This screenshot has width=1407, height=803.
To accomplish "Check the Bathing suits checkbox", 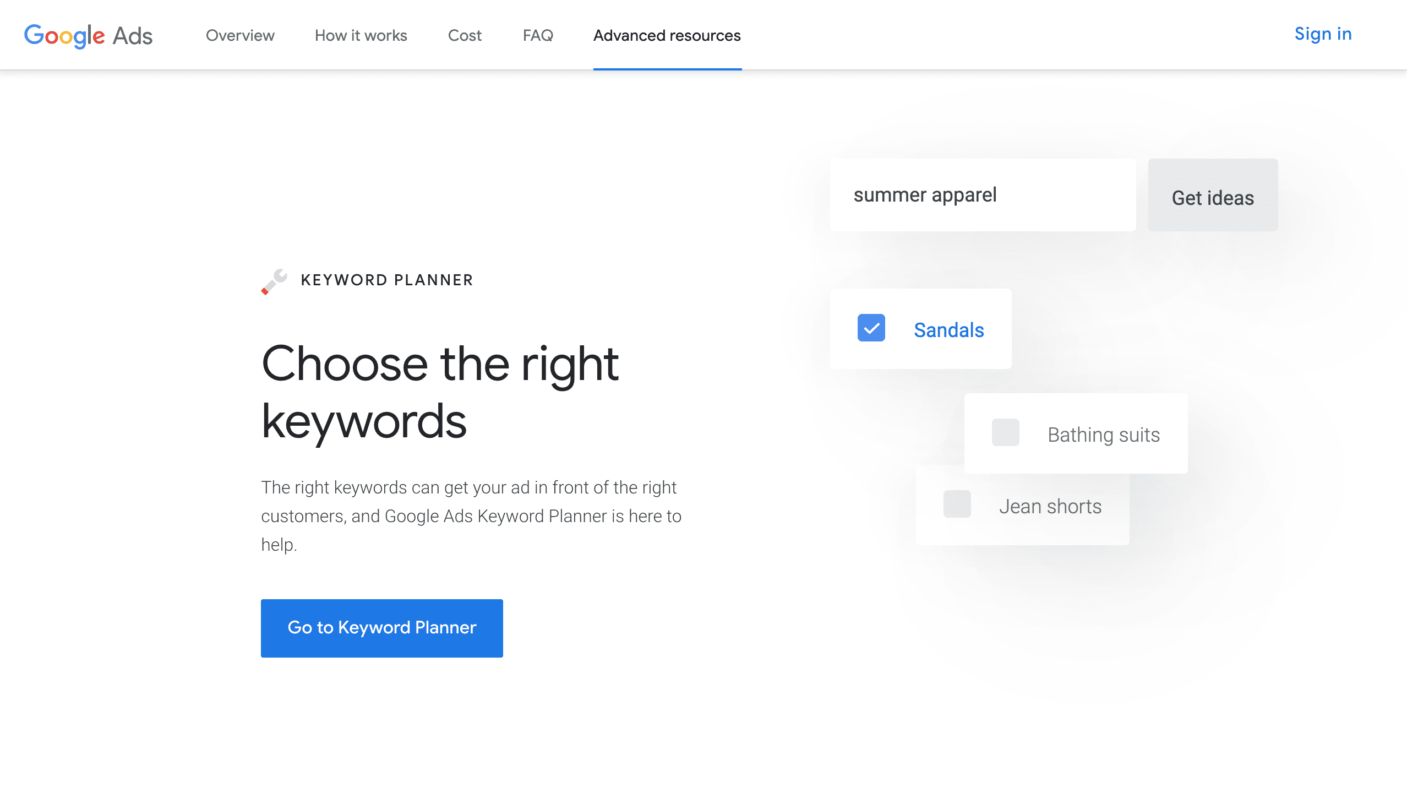I will [x=1005, y=432].
